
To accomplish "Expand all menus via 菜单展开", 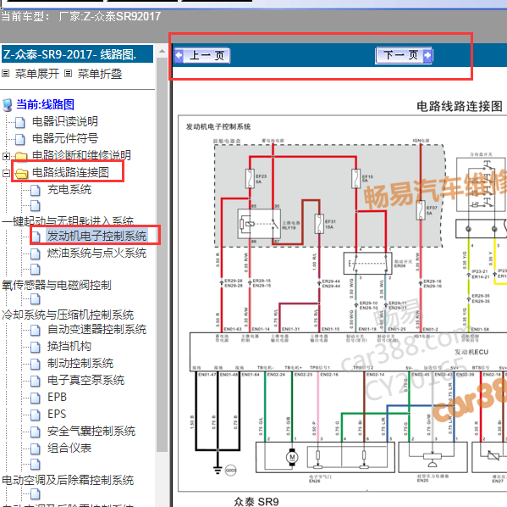I will (37, 74).
